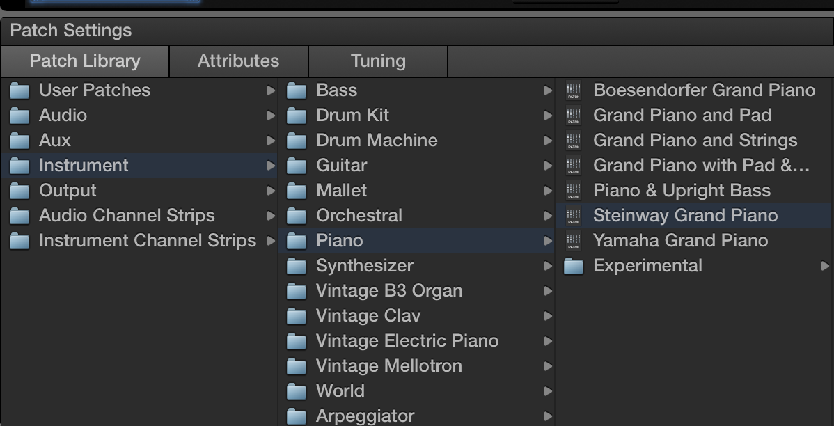Click the Synthesizer folder icon

pyautogui.click(x=297, y=266)
